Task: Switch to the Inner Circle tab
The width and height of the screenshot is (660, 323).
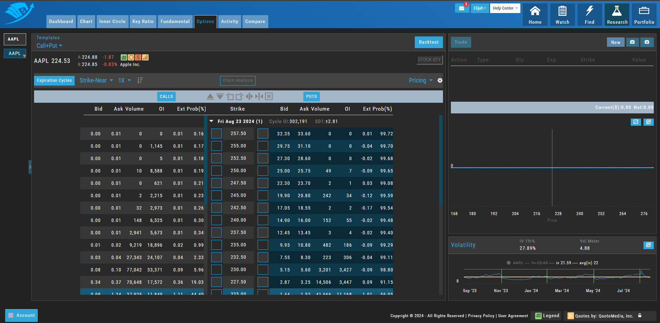Action: (112, 22)
